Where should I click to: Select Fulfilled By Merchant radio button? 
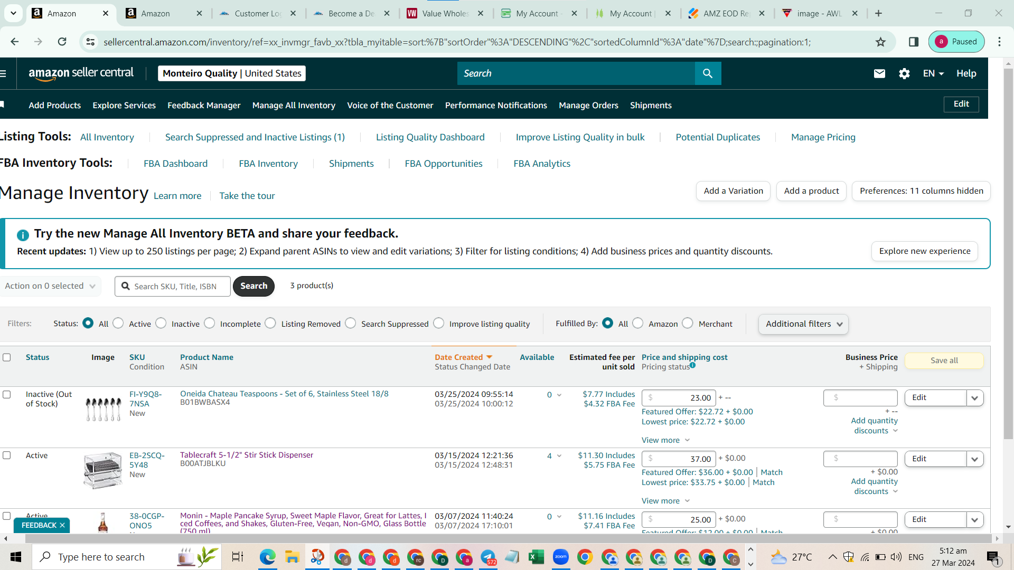pyautogui.click(x=688, y=323)
